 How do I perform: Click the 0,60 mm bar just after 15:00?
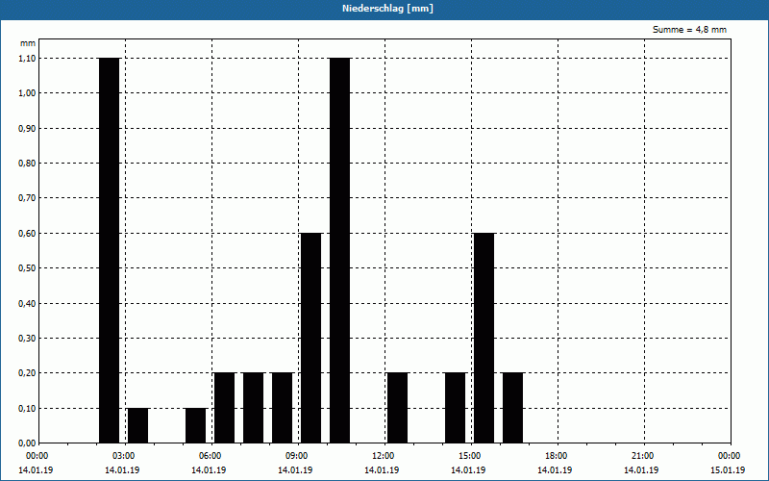(484, 339)
